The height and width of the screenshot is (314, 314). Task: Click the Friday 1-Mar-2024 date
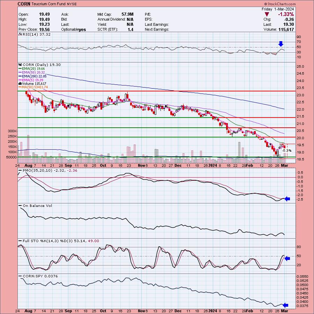(x=278, y=9)
